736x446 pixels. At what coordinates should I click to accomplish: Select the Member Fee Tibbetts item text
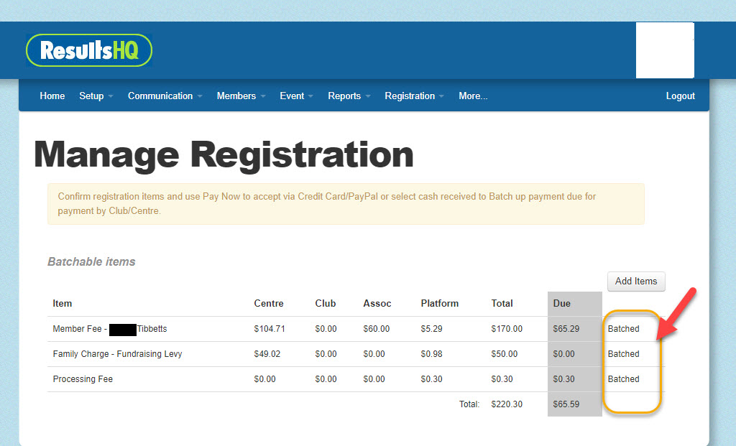coord(110,329)
